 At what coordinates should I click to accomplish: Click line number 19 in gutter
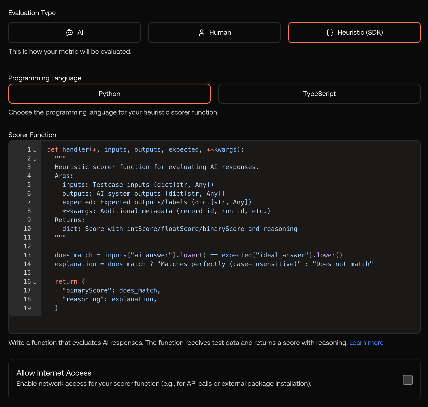[27, 308]
